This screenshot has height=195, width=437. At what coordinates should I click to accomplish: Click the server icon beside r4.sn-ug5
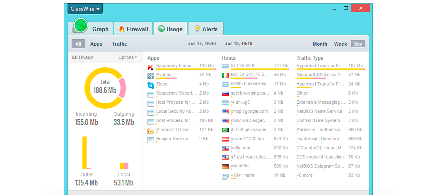pyautogui.click(x=225, y=102)
